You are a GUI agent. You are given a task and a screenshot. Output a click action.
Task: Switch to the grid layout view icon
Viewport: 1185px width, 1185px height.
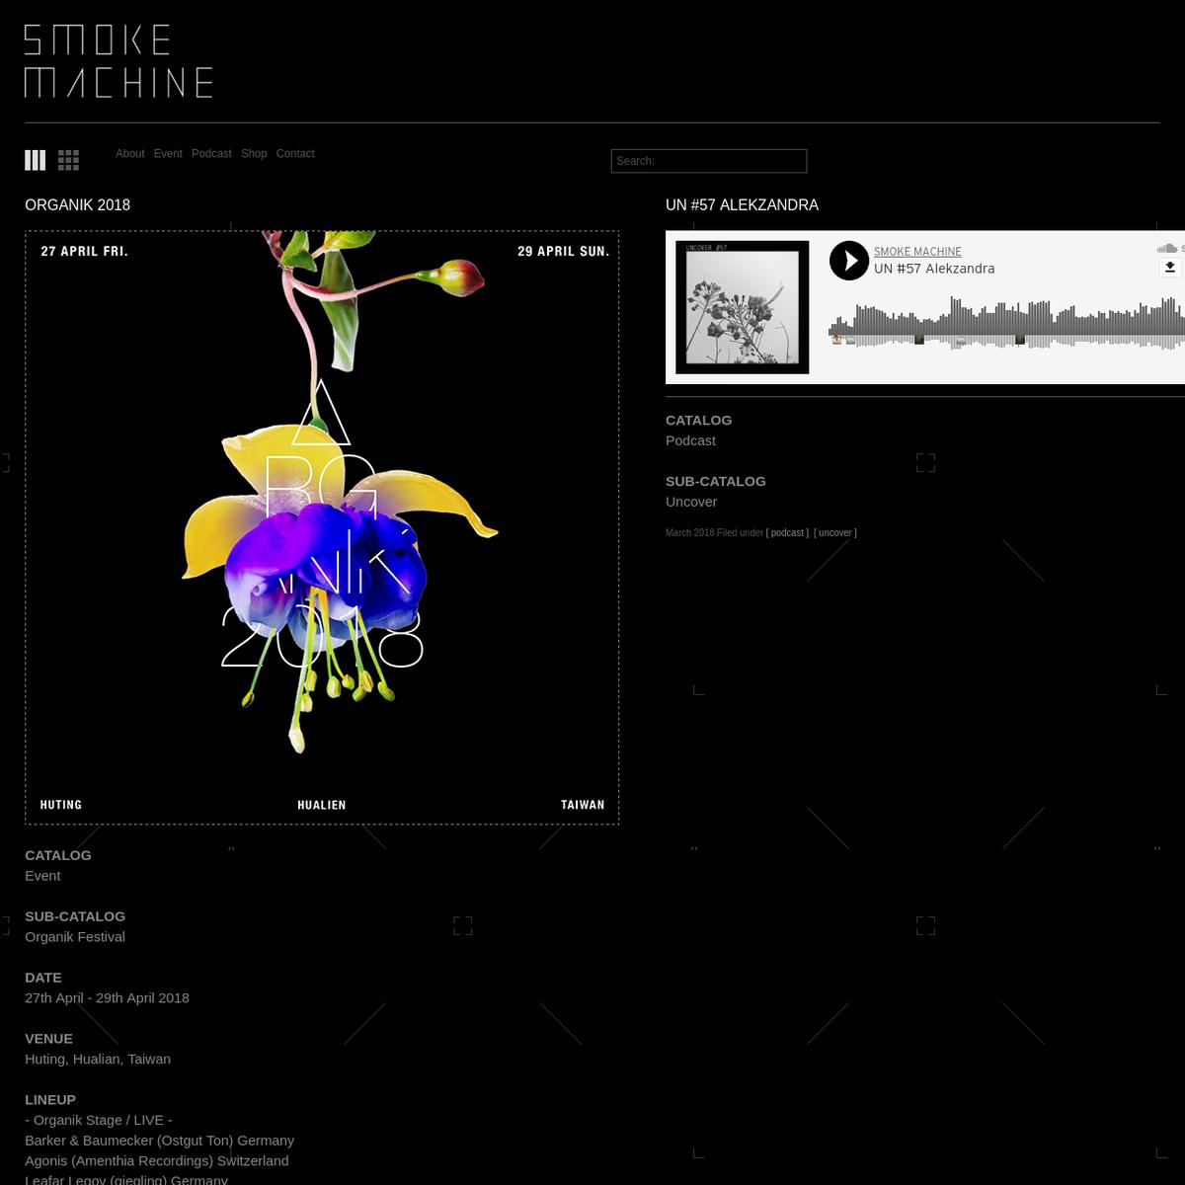(x=68, y=160)
